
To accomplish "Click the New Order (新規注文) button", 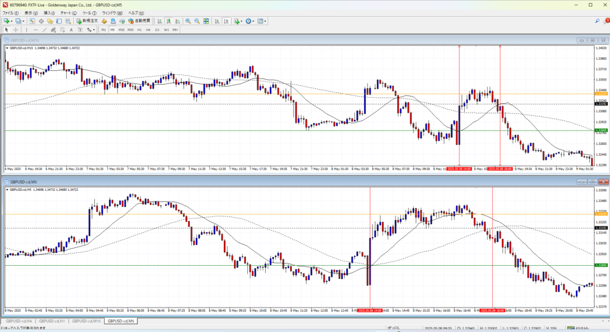I will tap(86, 21).
